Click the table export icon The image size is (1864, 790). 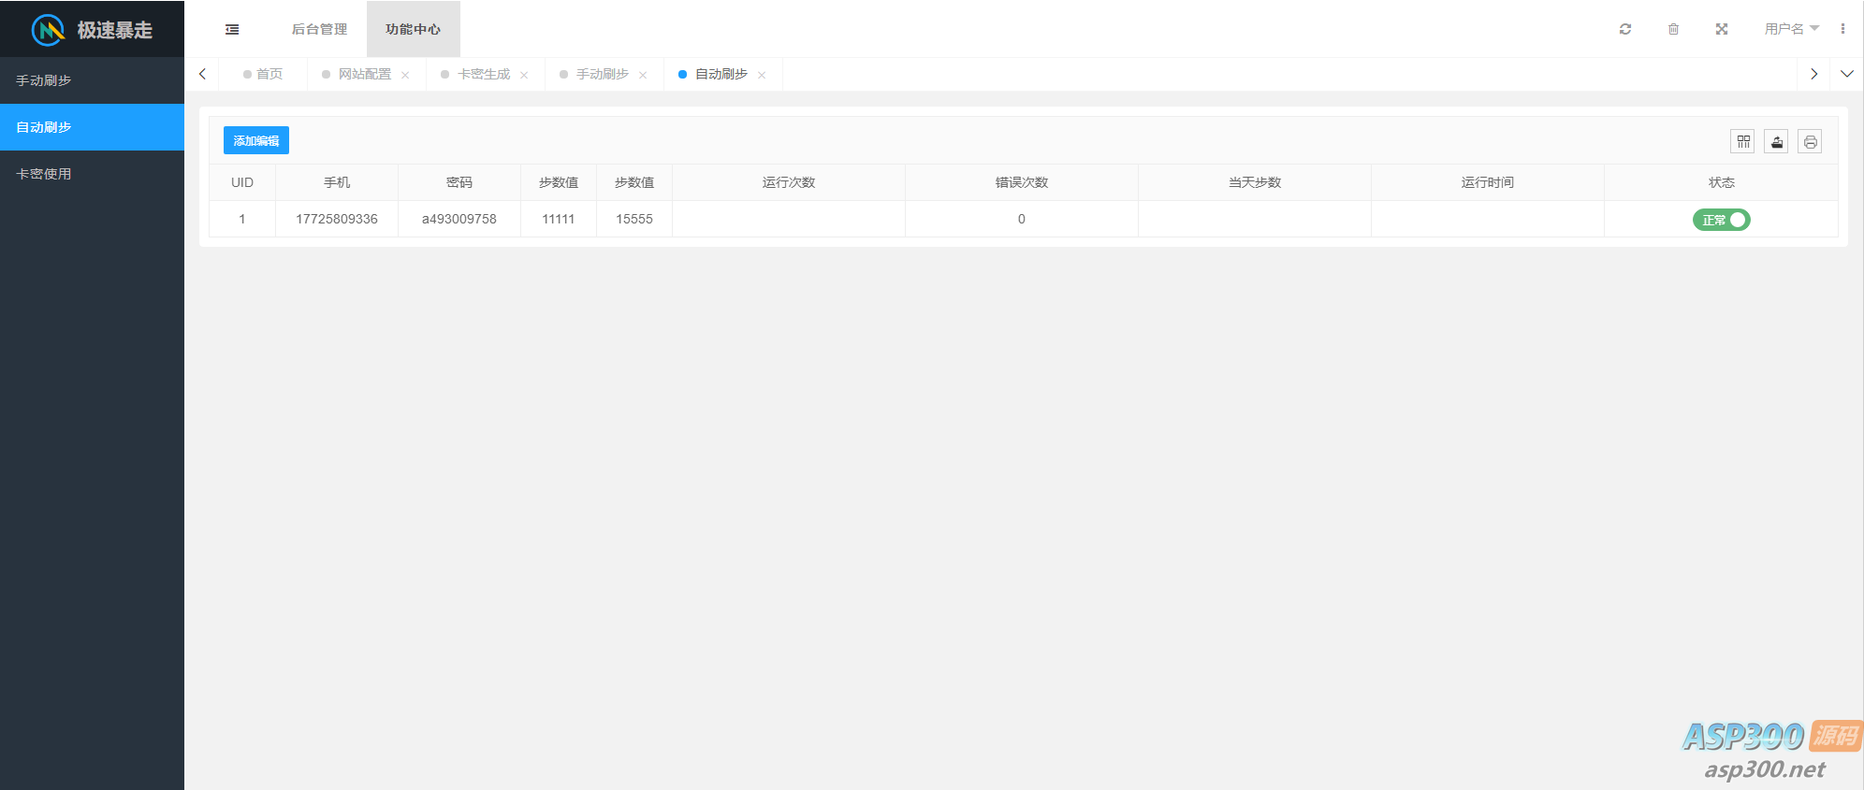1776,141
